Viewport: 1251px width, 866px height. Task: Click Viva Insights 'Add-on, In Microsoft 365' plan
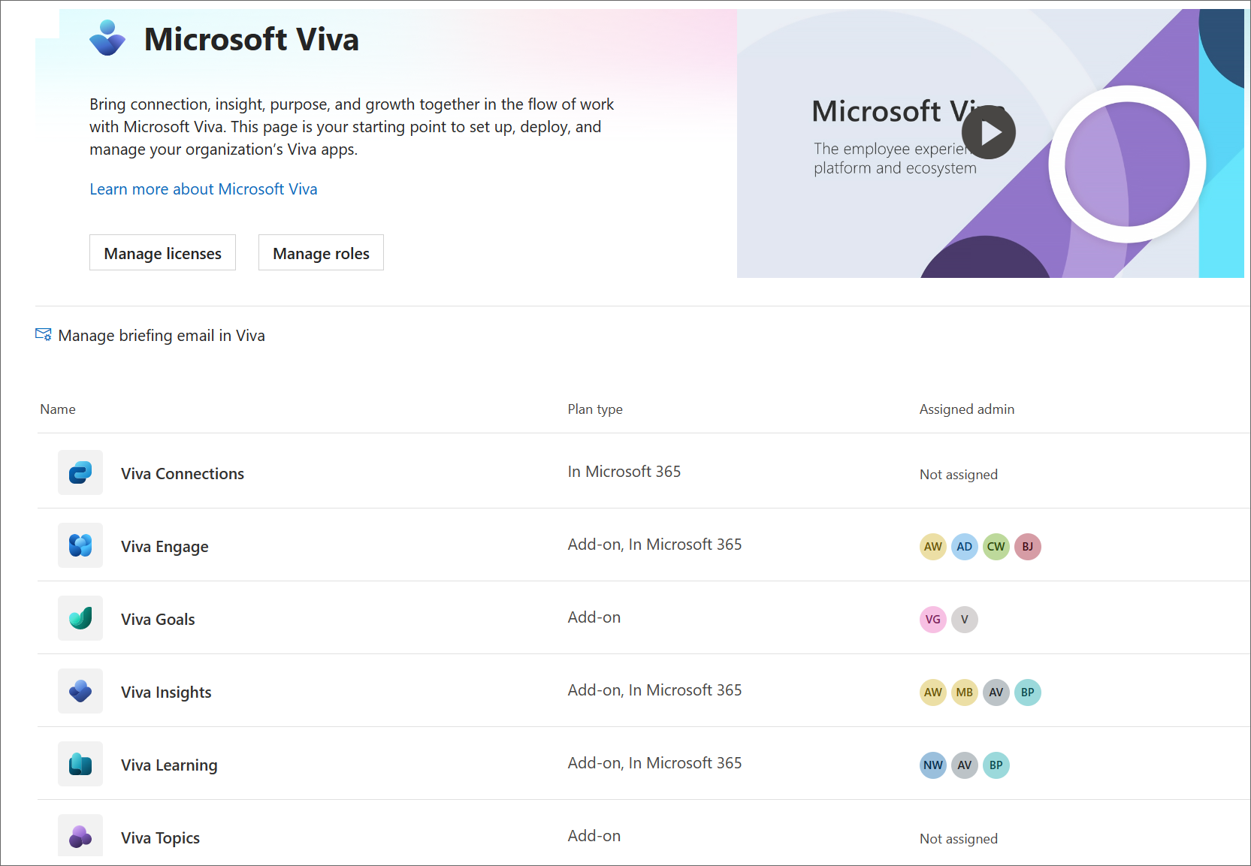[x=654, y=690]
